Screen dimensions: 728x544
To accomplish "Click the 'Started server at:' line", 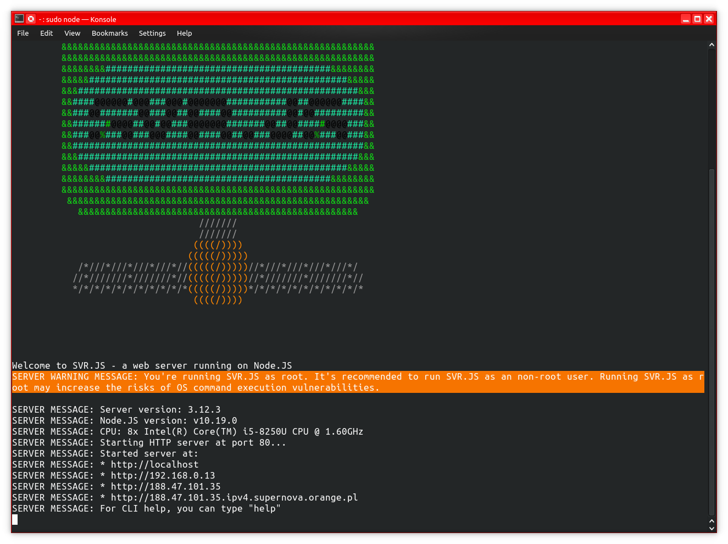I will pos(105,454).
